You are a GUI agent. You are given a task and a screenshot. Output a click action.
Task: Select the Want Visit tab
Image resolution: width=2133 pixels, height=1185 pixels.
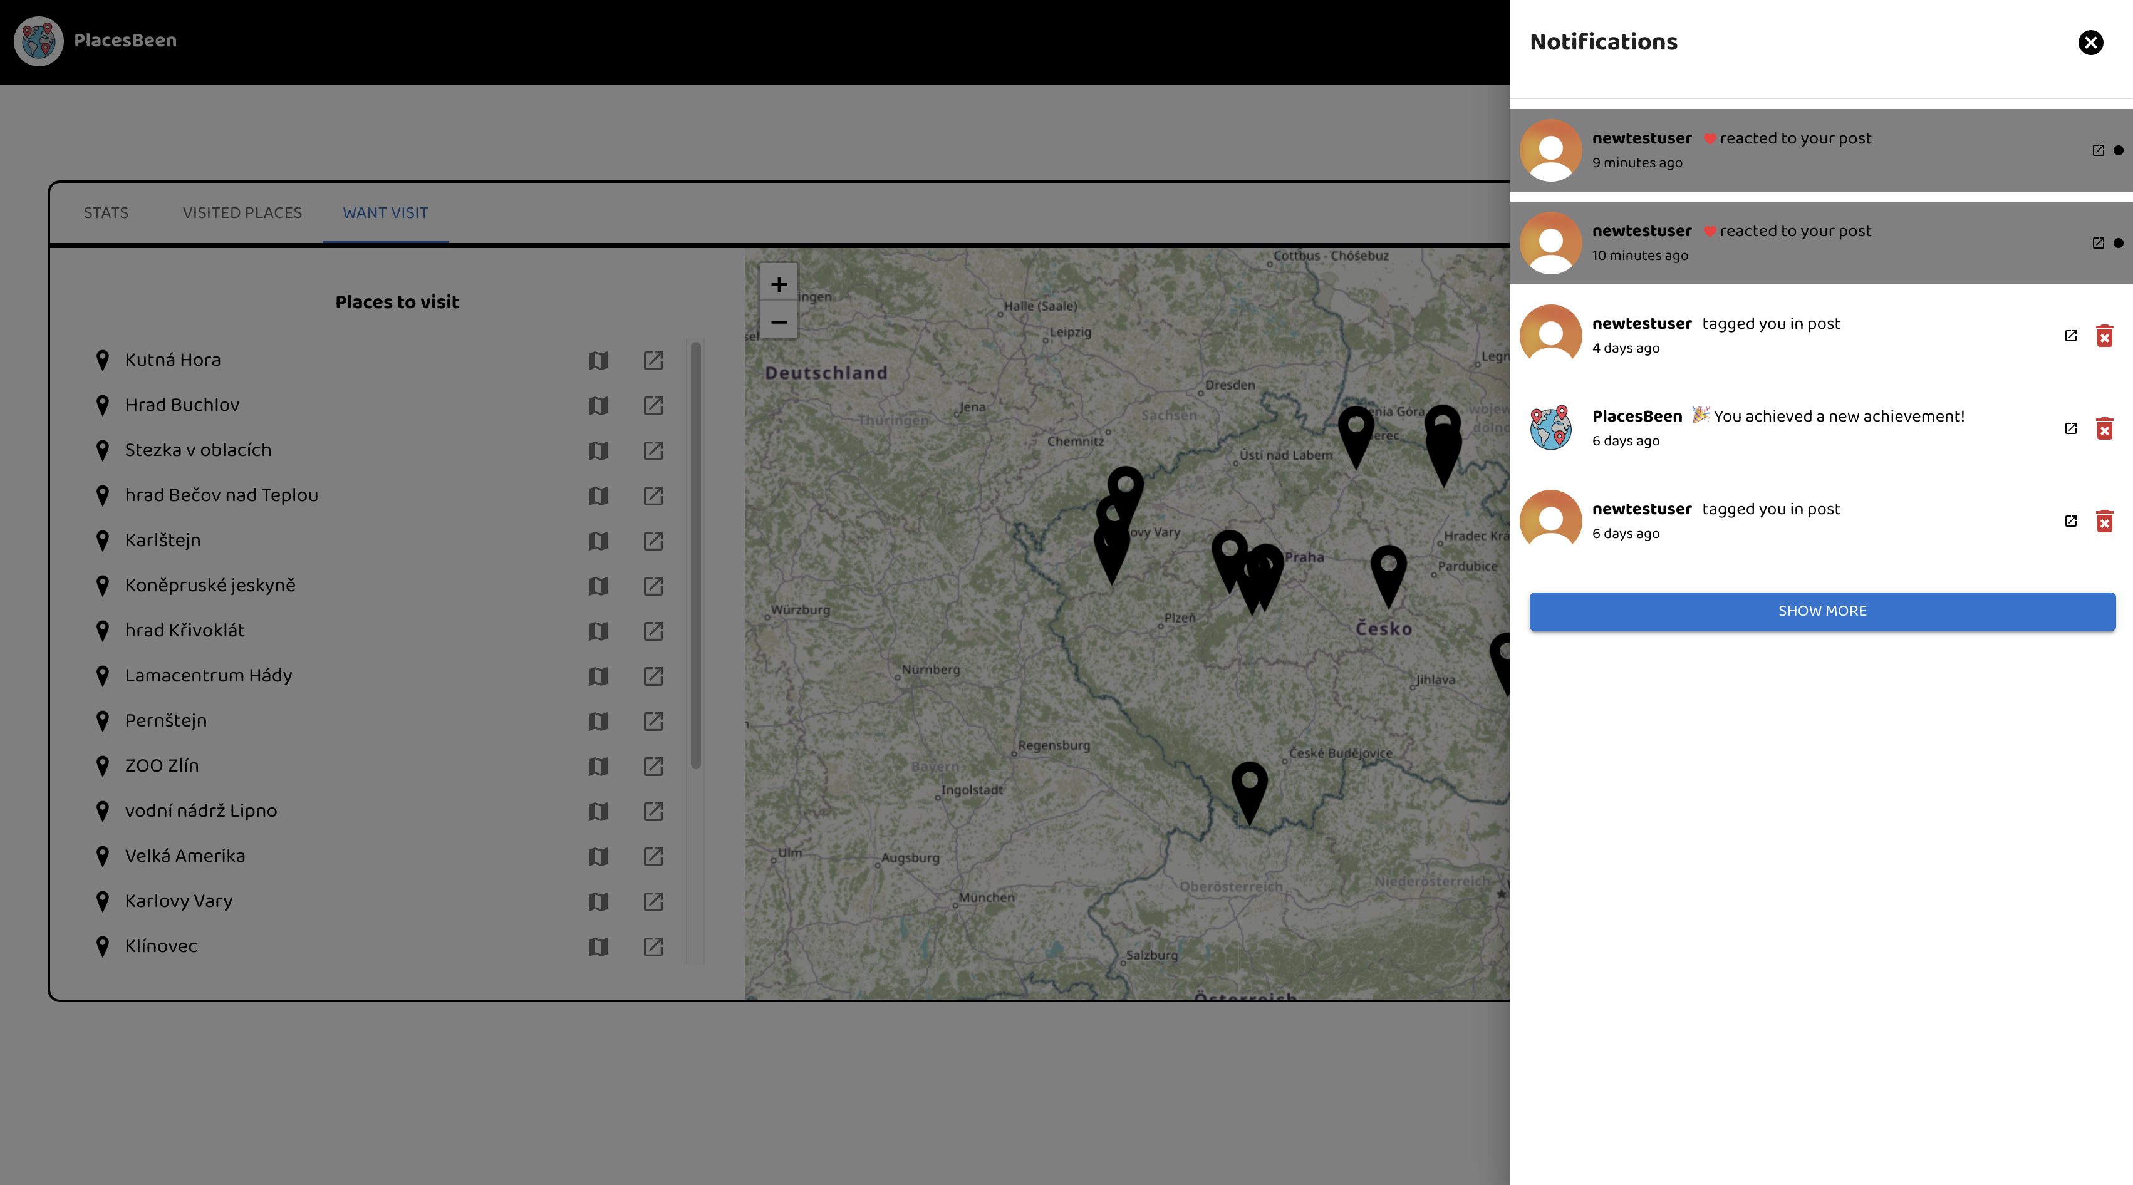tap(385, 213)
